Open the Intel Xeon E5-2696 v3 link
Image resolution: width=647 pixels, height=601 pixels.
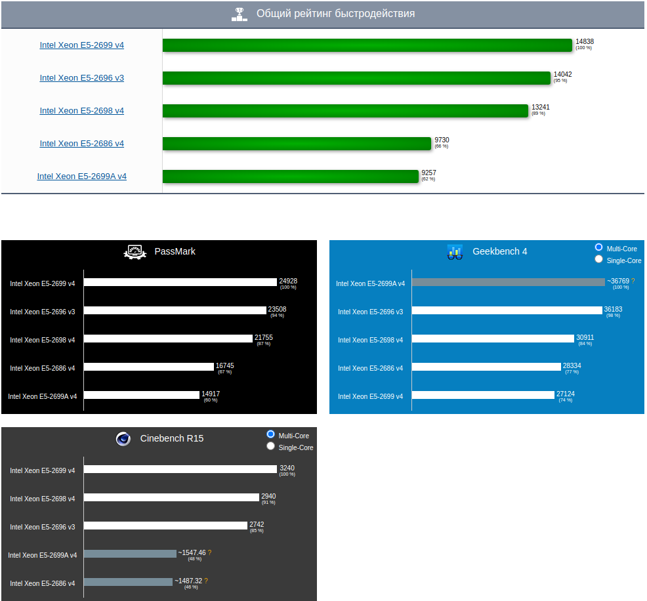point(82,78)
